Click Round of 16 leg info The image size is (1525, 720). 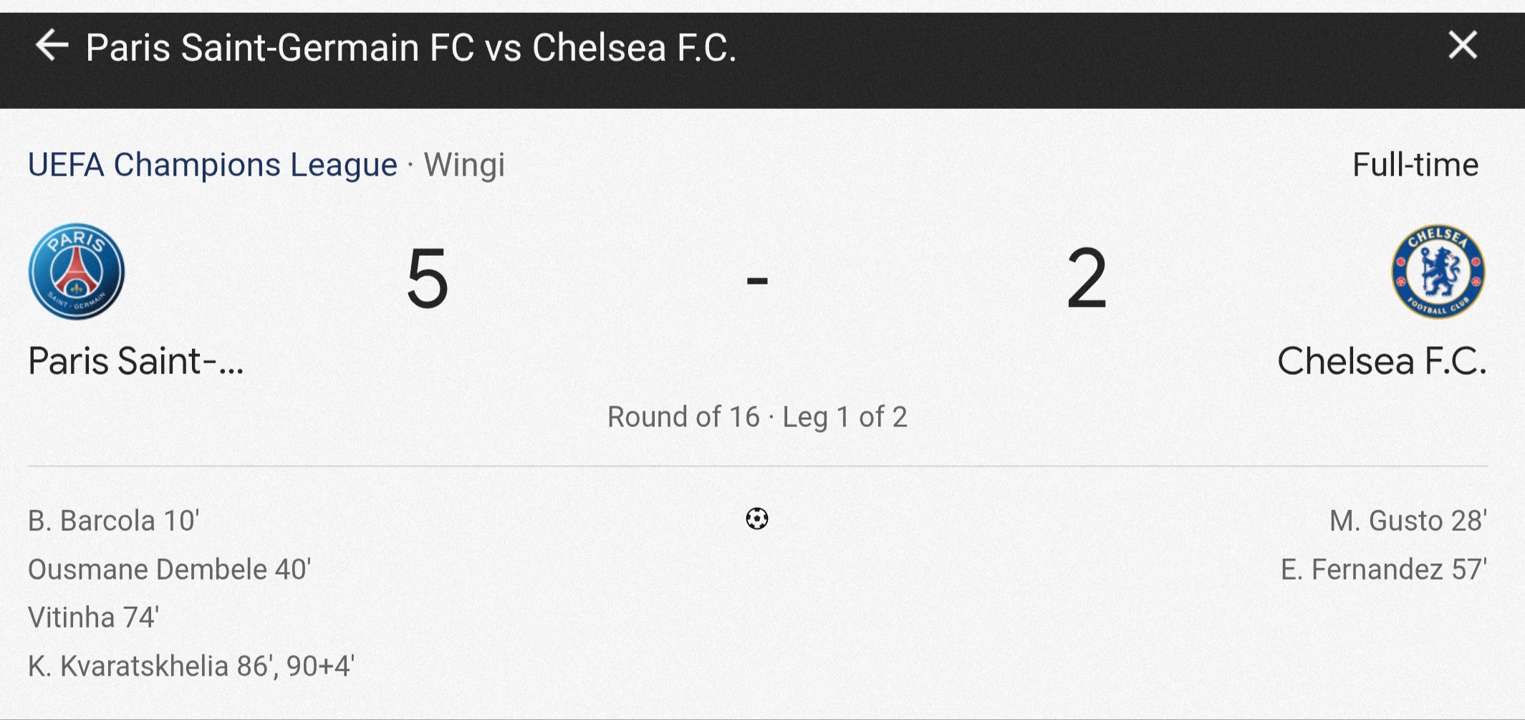pyautogui.click(x=757, y=416)
